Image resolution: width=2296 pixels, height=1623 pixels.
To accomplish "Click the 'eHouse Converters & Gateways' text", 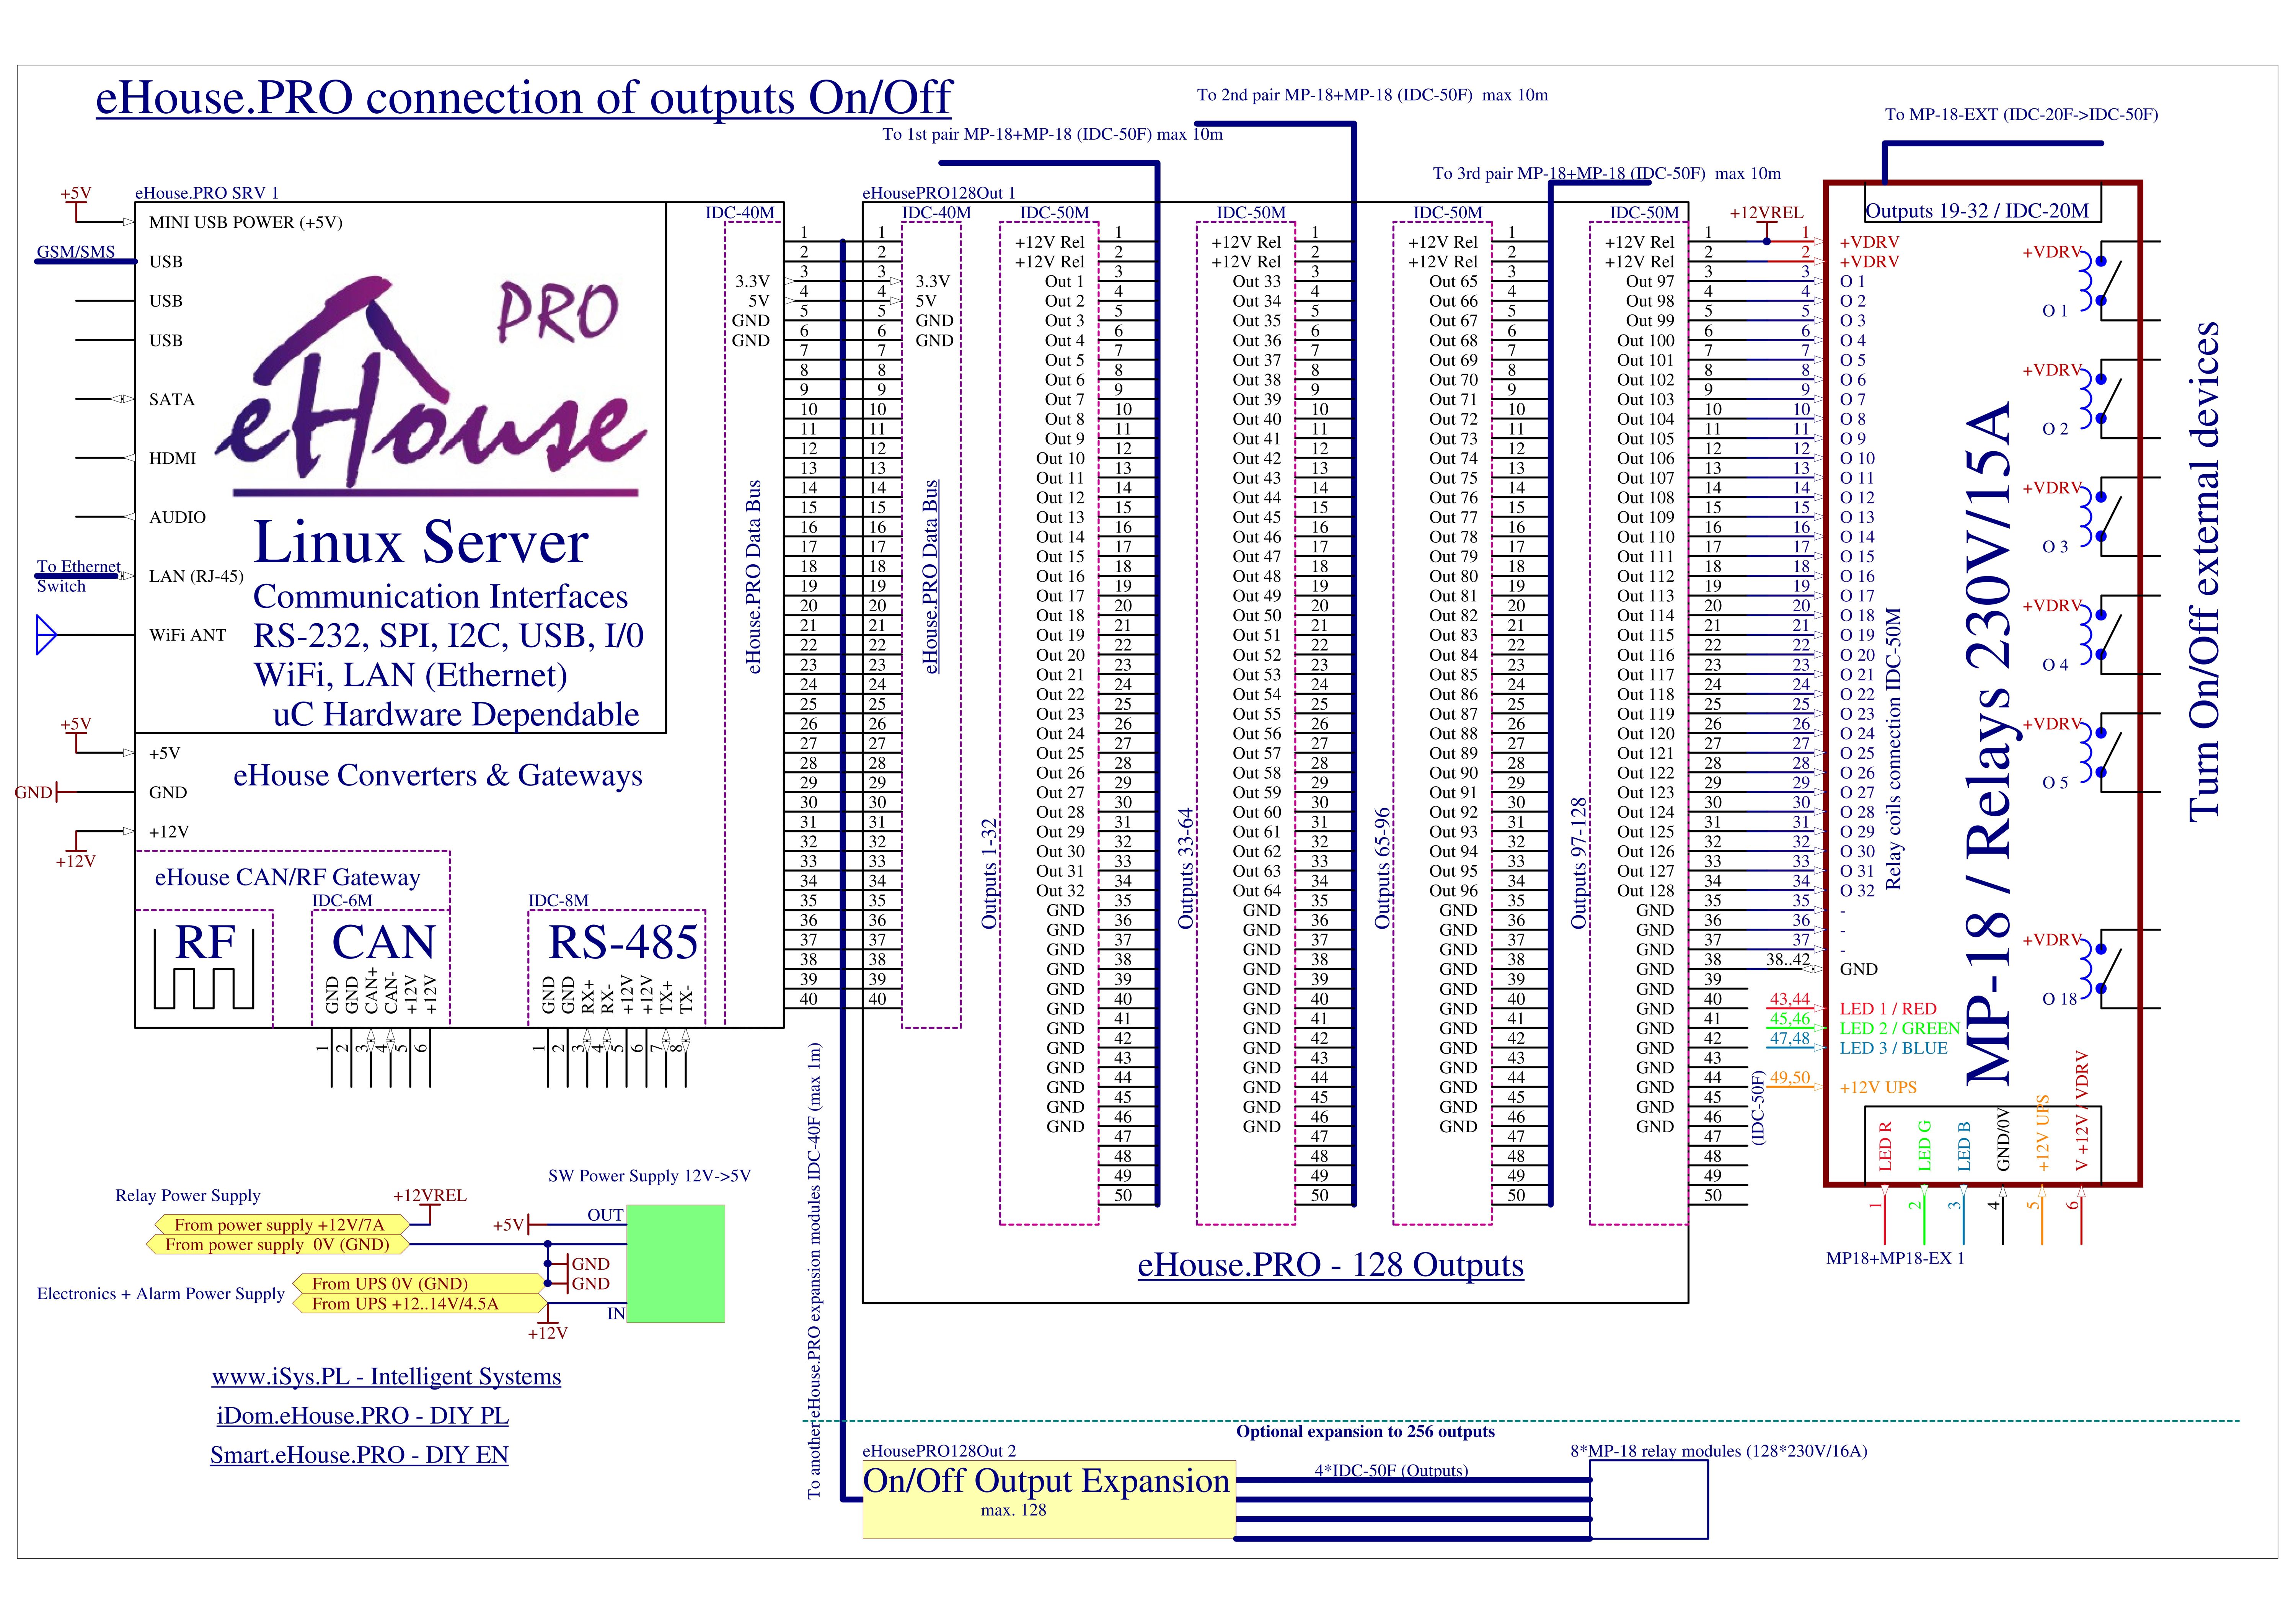I will [x=438, y=776].
